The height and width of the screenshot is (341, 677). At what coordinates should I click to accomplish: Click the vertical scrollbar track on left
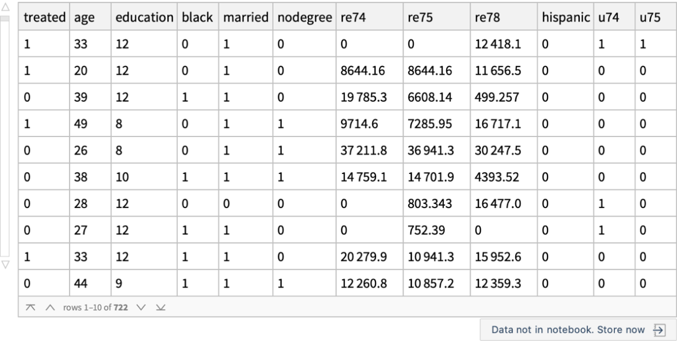pos(5,135)
